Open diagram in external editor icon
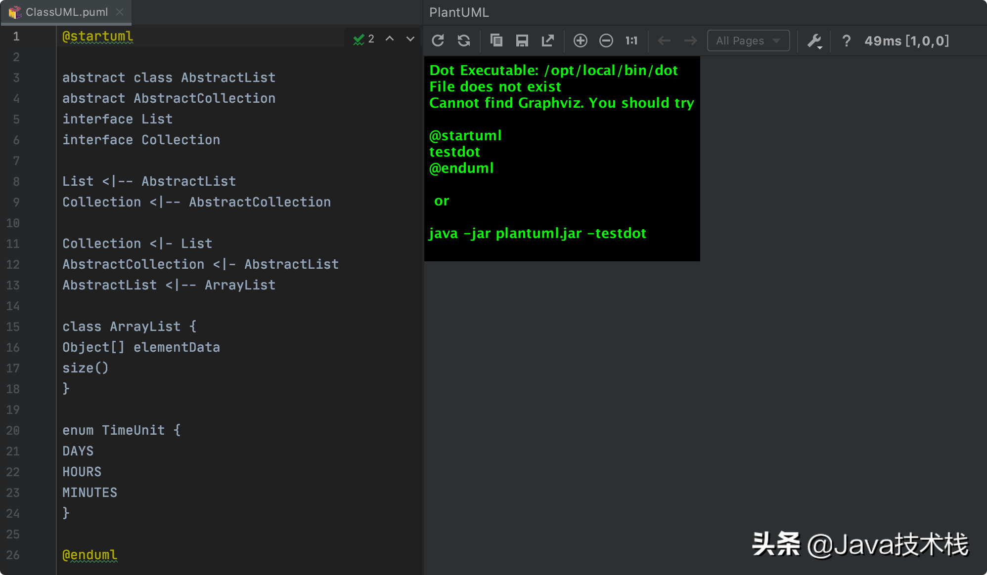Viewport: 987px width, 575px height. (547, 41)
